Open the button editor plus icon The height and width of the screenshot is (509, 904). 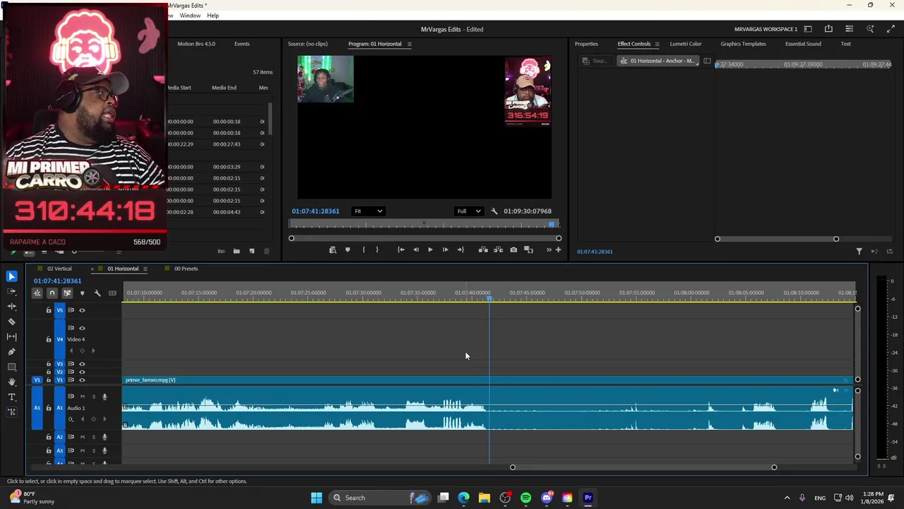coord(558,250)
